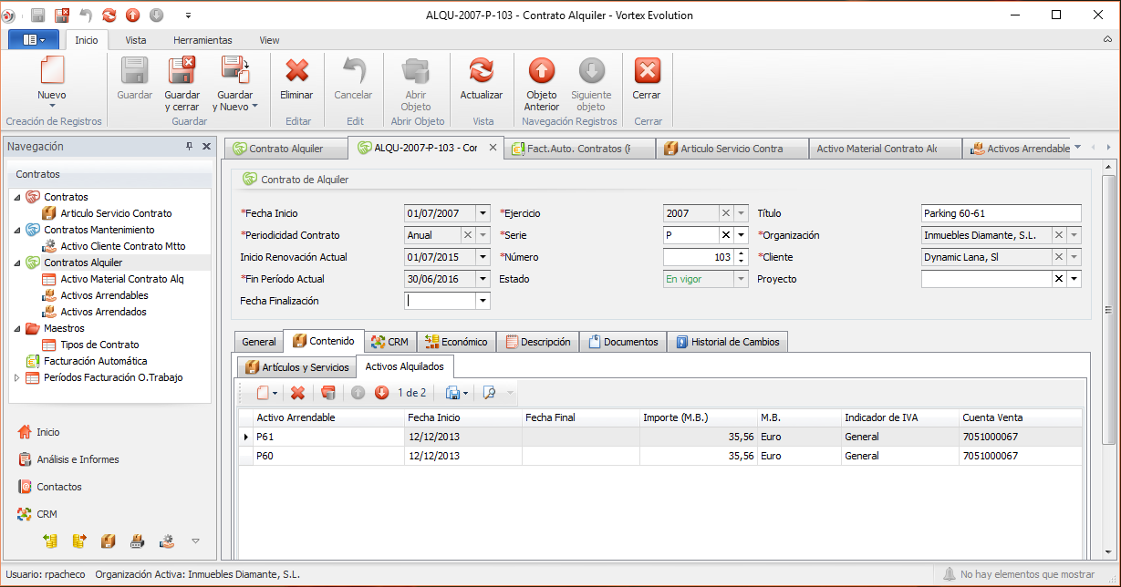The width and height of the screenshot is (1121, 587).
Task: Open Análisis e Informes navigation section
Action: [78, 459]
